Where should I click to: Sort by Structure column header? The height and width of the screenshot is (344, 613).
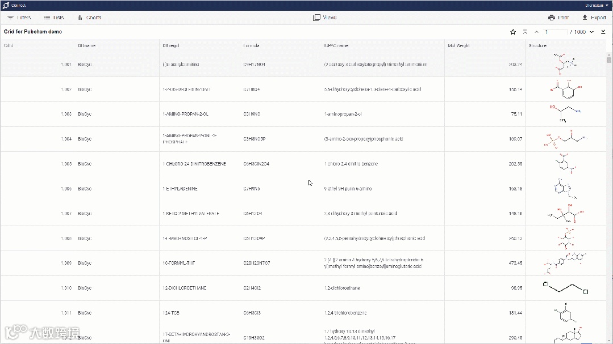[x=537, y=46]
